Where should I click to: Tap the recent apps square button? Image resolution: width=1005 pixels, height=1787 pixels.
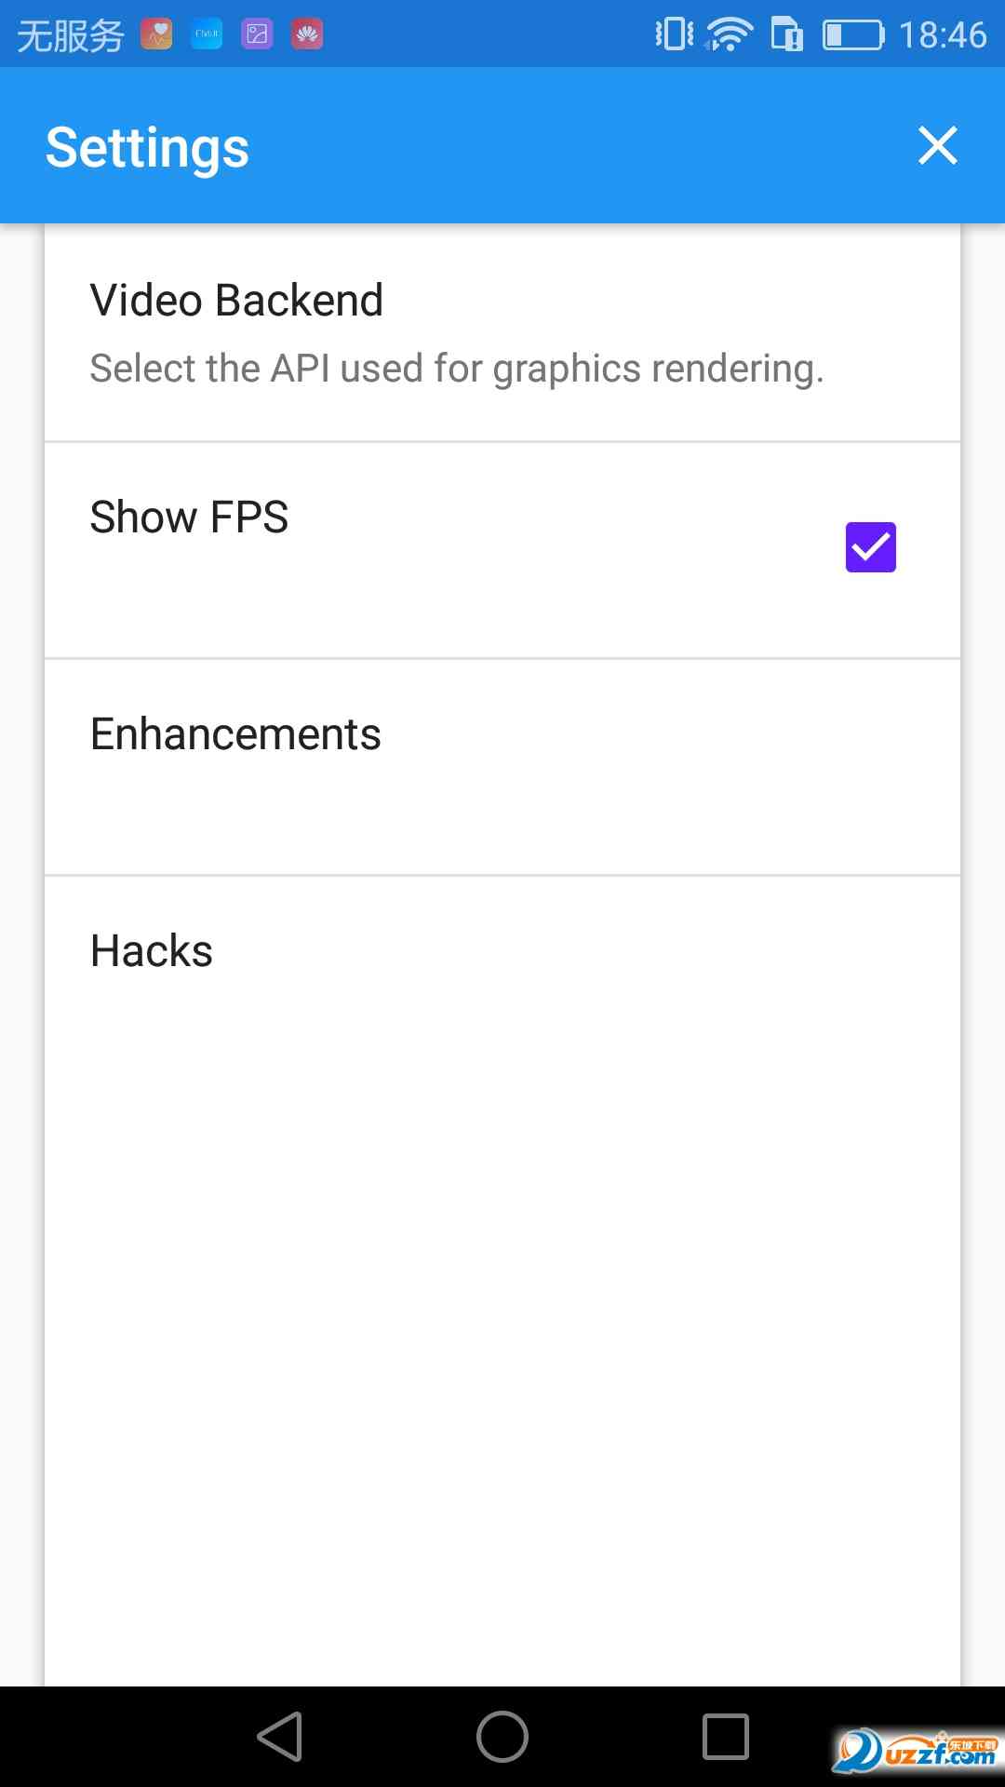pyautogui.click(x=726, y=1737)
